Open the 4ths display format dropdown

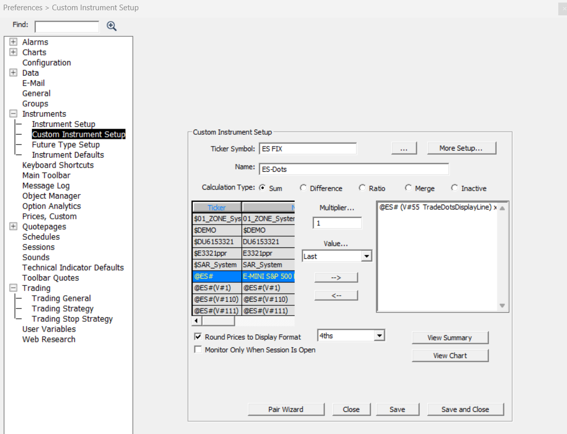pos(379,336)
